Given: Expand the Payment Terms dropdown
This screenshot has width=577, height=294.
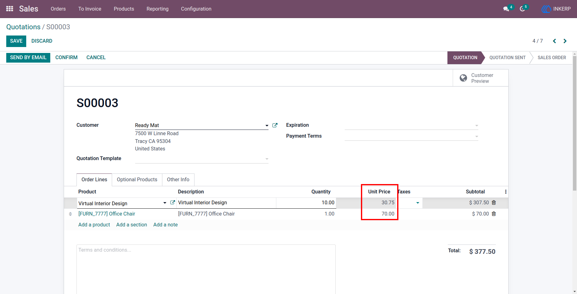Looking at the screenshot, I should coord(476,136).
